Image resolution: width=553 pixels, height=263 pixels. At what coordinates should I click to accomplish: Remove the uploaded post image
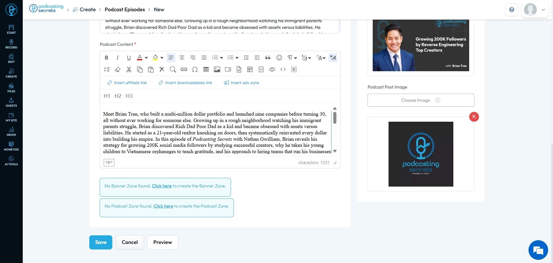474,117
